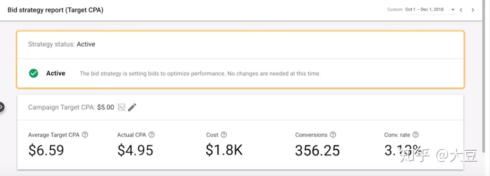Click the $6.59 Average Target CPA value

(46, 150)
